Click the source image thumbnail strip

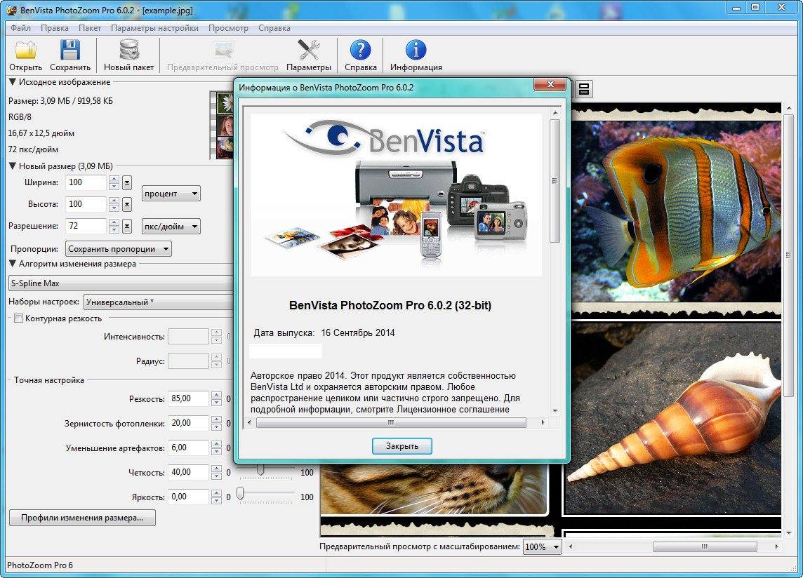click(x=223, y=125)
